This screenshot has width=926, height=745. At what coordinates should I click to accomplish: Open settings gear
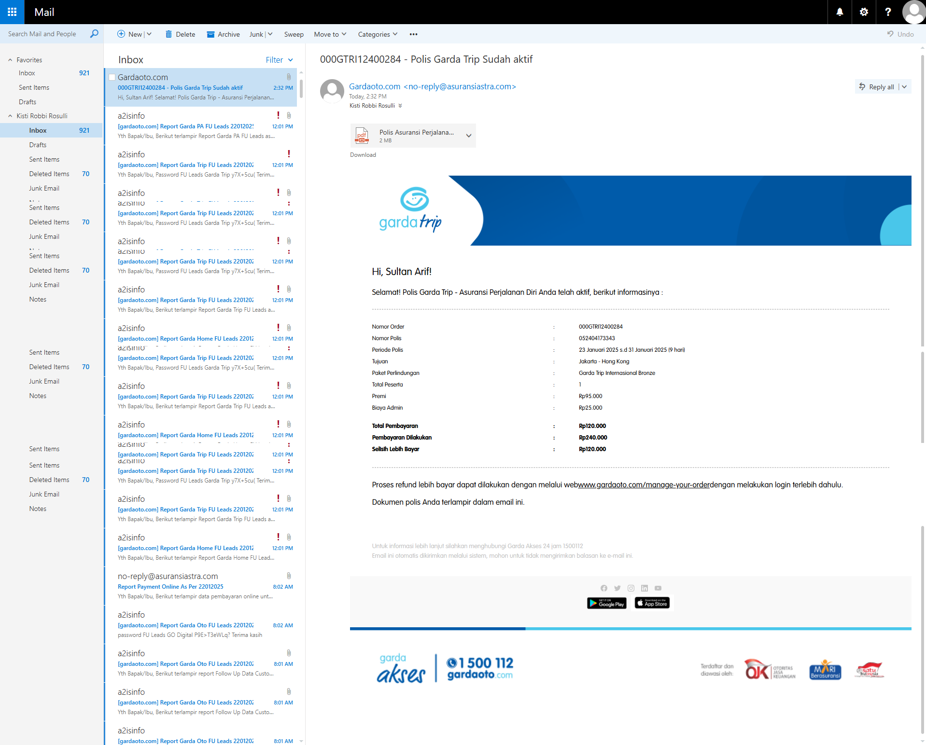864,12
